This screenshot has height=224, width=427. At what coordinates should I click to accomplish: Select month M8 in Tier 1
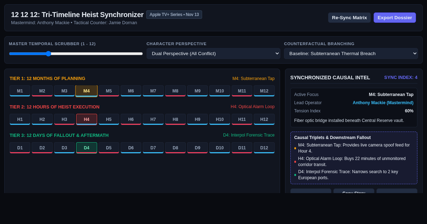coord(175,91)
